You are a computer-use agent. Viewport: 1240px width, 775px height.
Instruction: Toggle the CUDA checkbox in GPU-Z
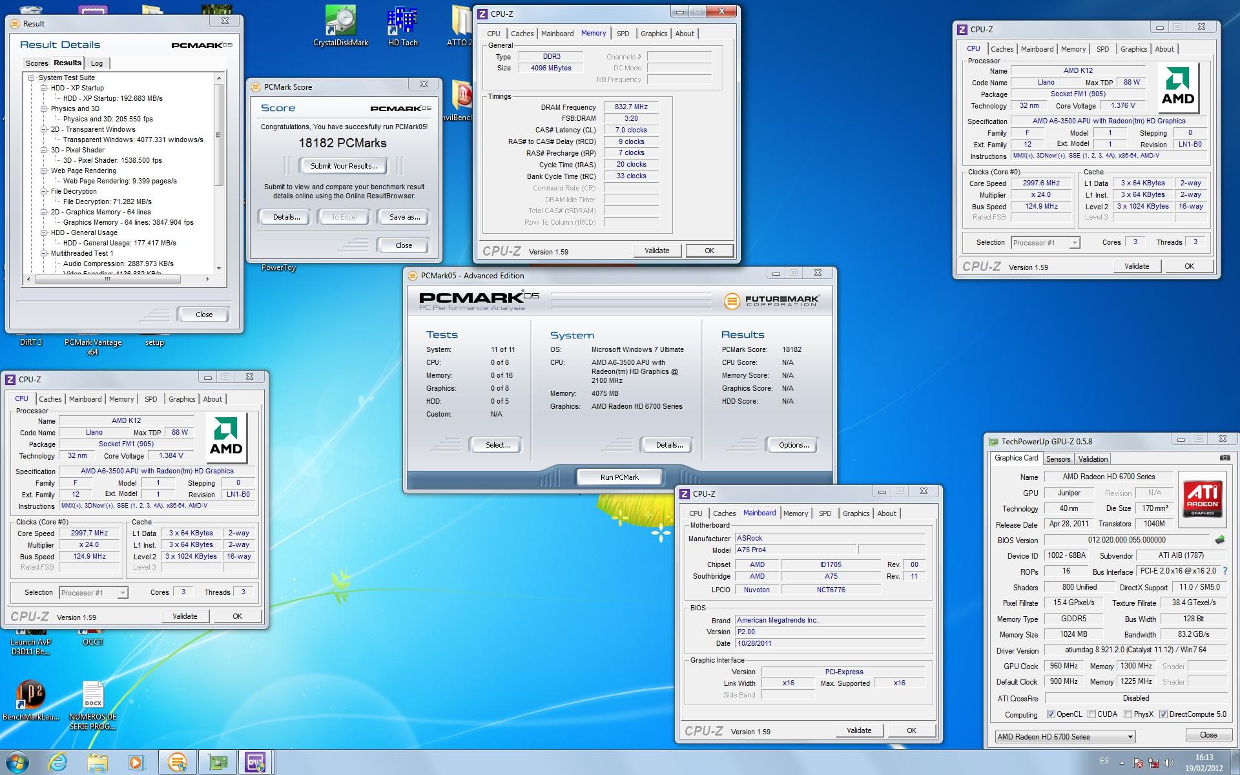coord(1091,714)
